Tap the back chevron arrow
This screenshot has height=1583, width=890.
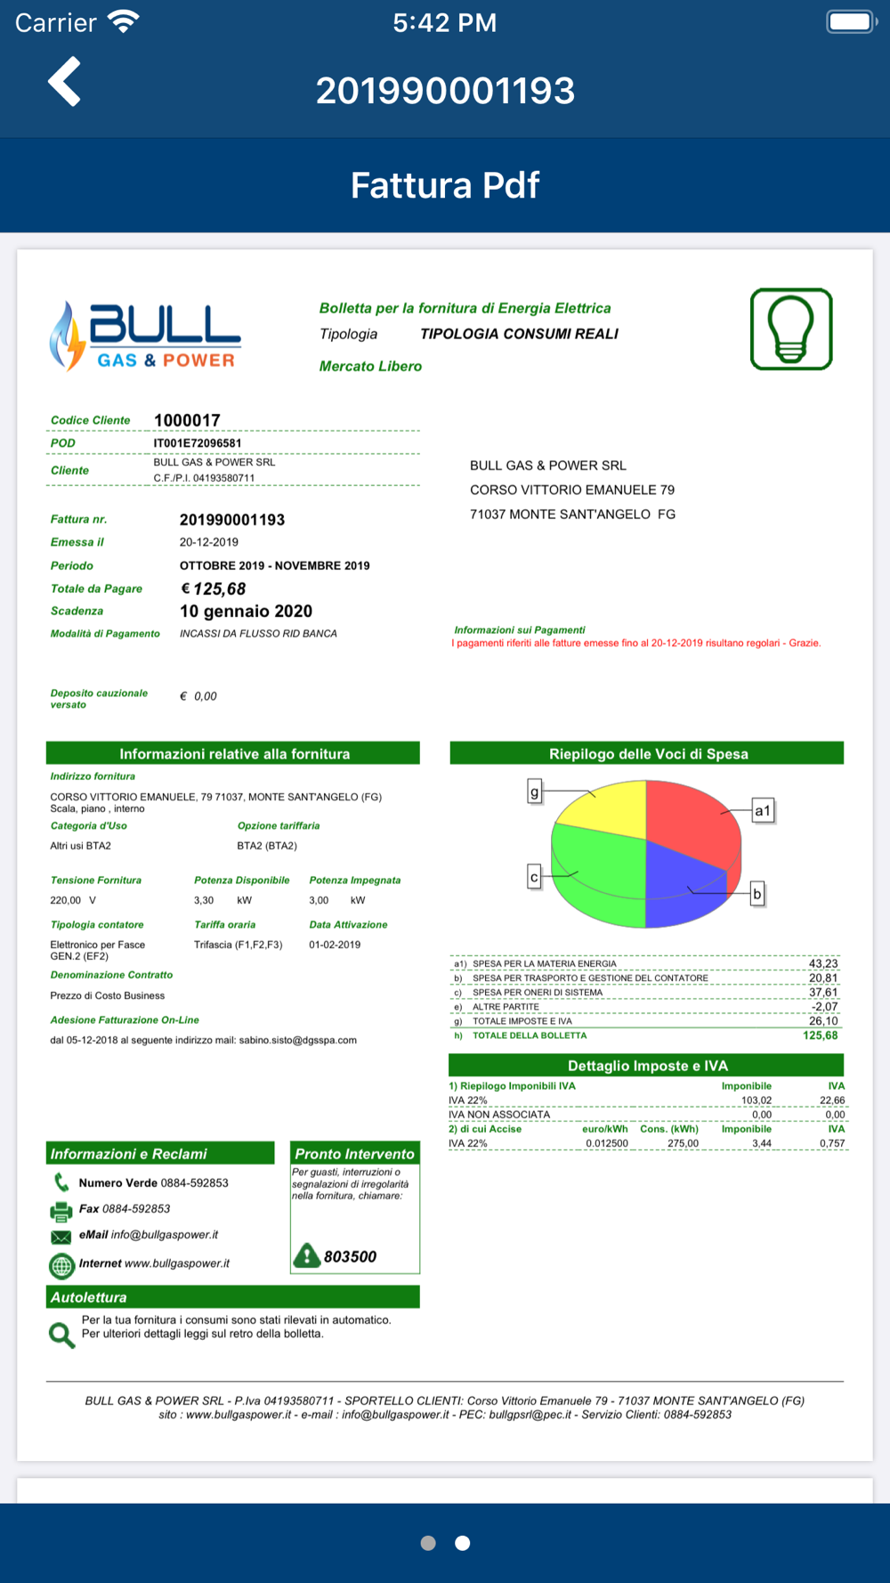pos(65,82)
